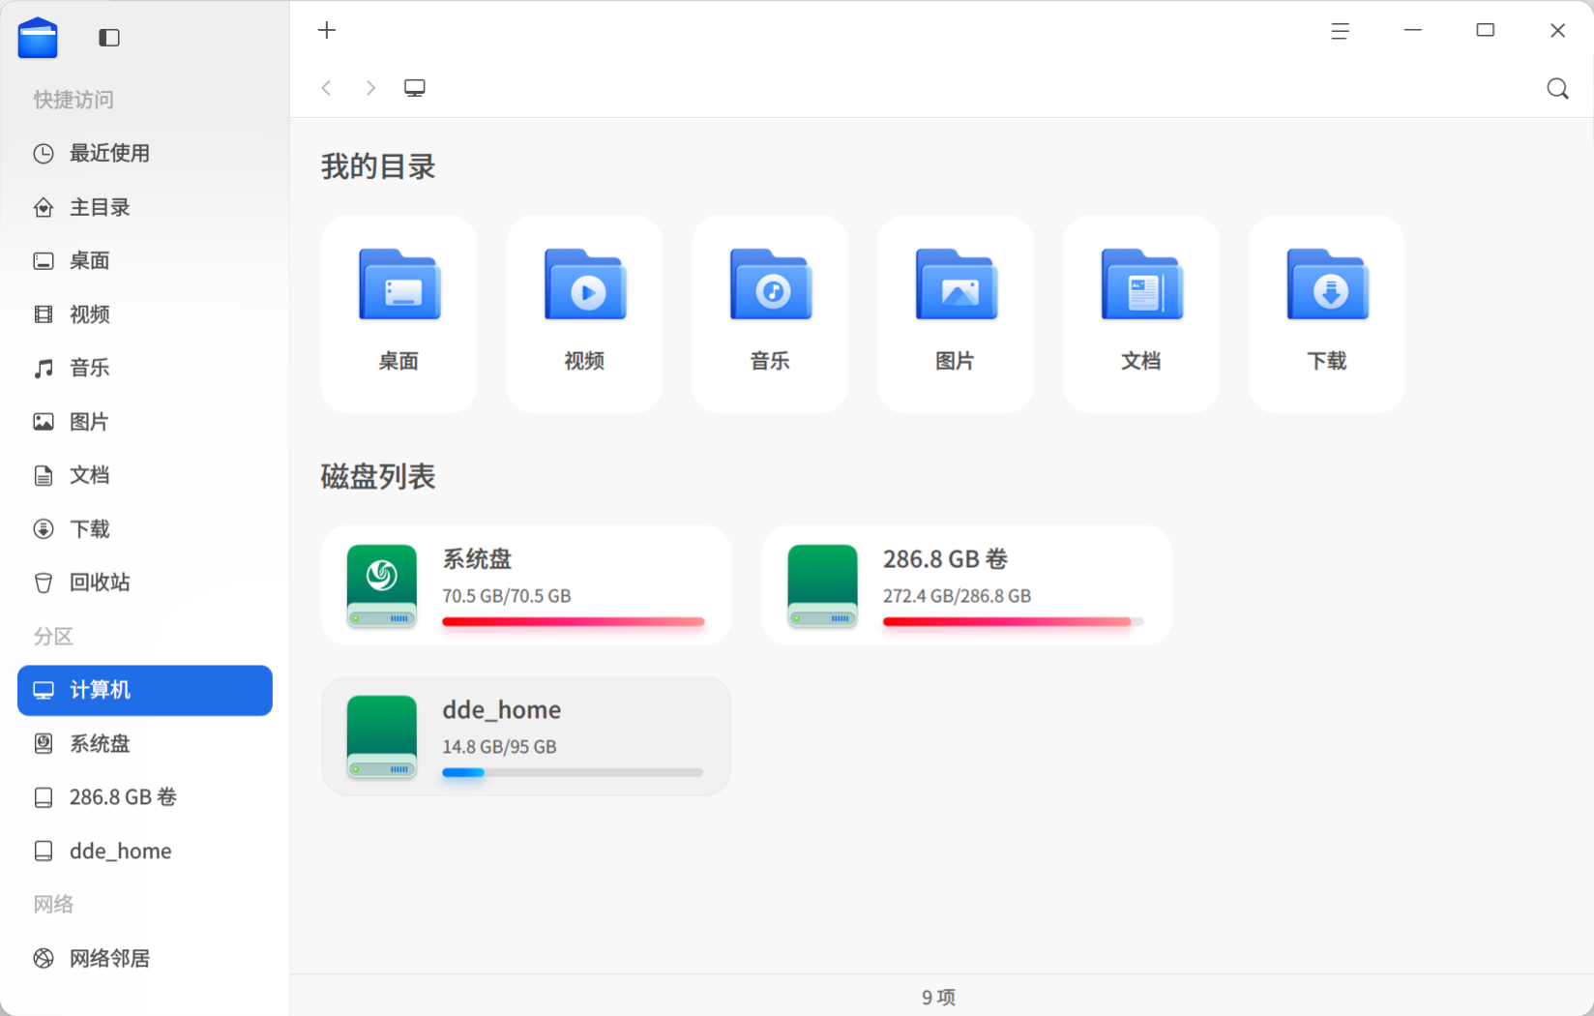Open the 下载 folder tile
This screenshot has width=1594, height=1016.
pos(1327,314)
